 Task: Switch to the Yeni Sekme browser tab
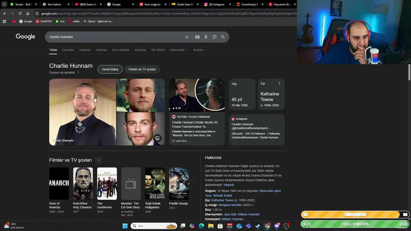(x=56, y=4)
